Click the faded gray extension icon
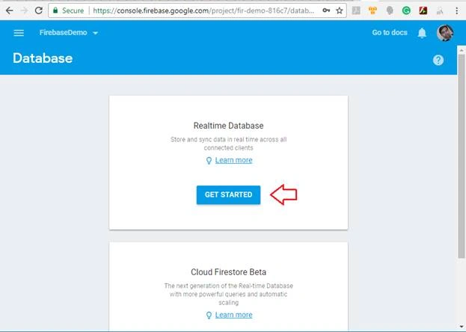The width and height of the screenshot is (466, 332). pyautogui.click(x=440, y=11)
